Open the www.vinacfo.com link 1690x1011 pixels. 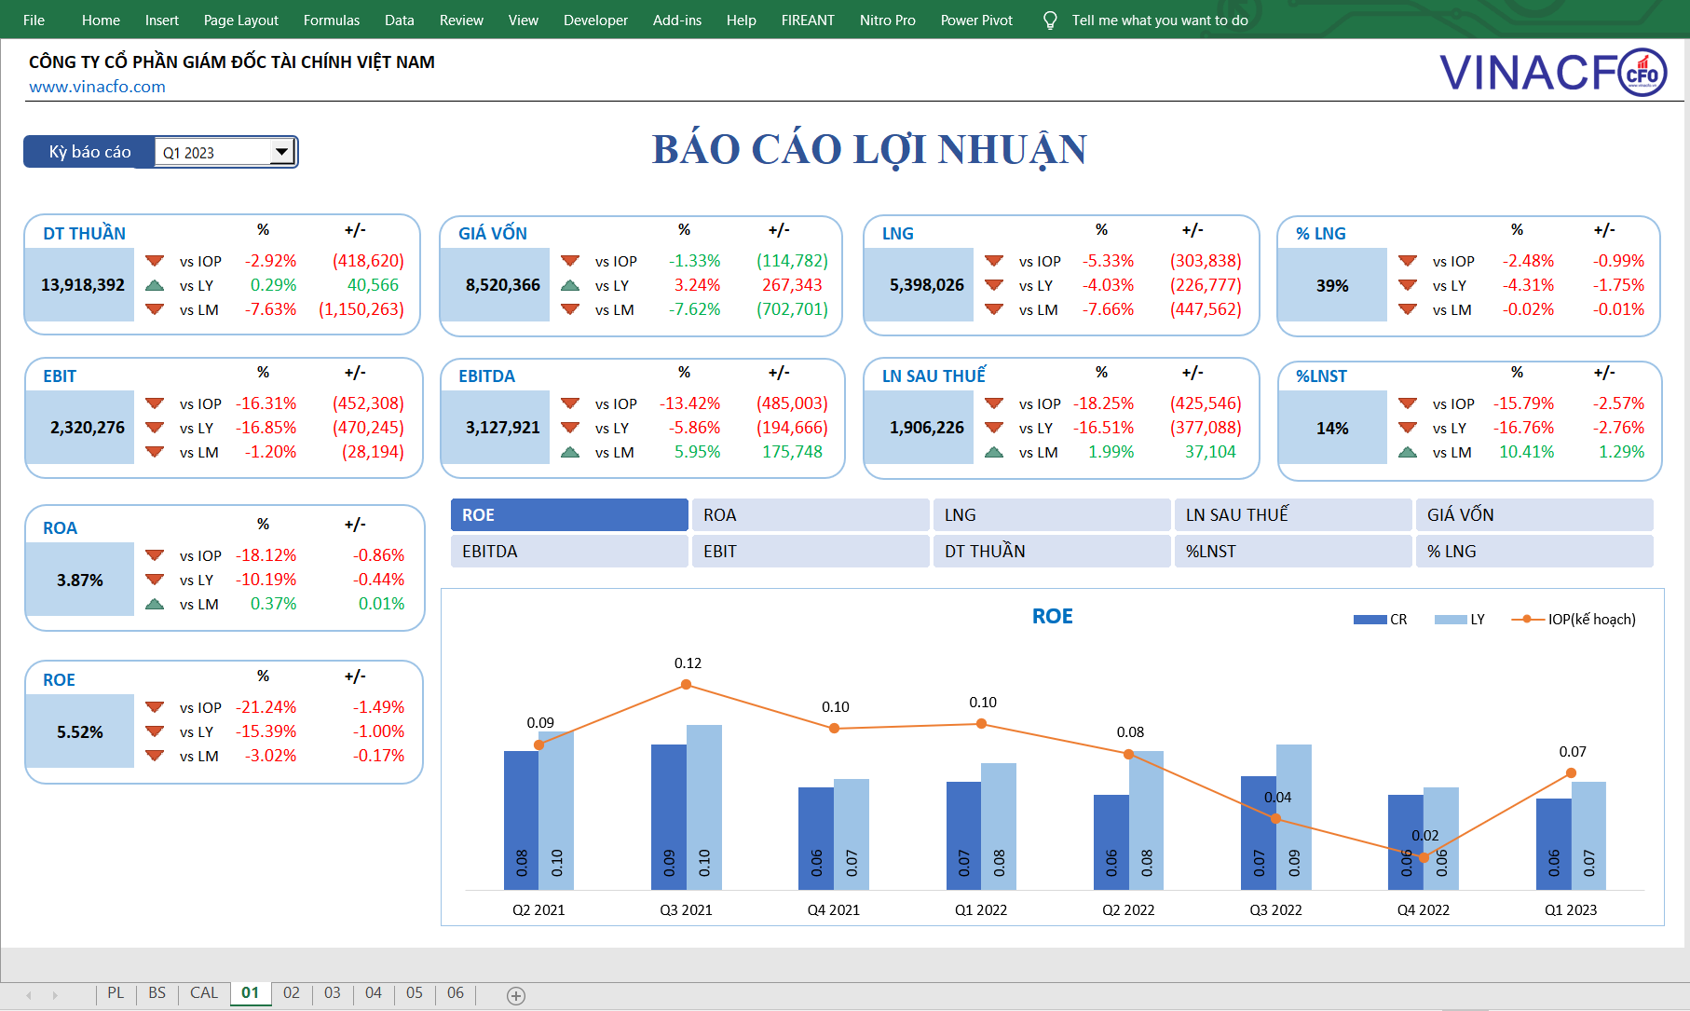click(x=97, y=87)
